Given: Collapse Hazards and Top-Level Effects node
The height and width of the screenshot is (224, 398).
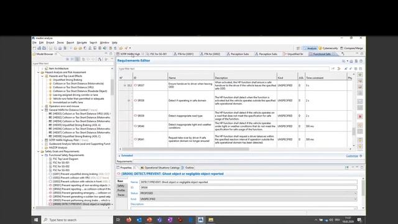Looking at the screenshot, I should tap(42, 76).
